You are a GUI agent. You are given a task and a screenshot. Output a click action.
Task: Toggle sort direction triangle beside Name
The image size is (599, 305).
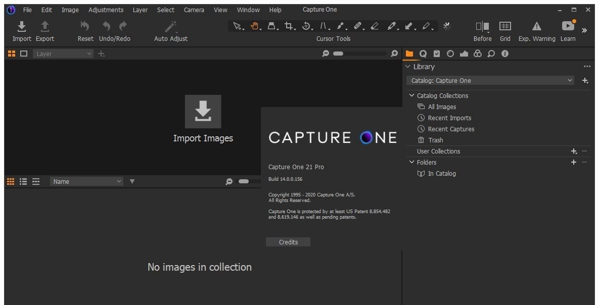click(x=132, y=181)
